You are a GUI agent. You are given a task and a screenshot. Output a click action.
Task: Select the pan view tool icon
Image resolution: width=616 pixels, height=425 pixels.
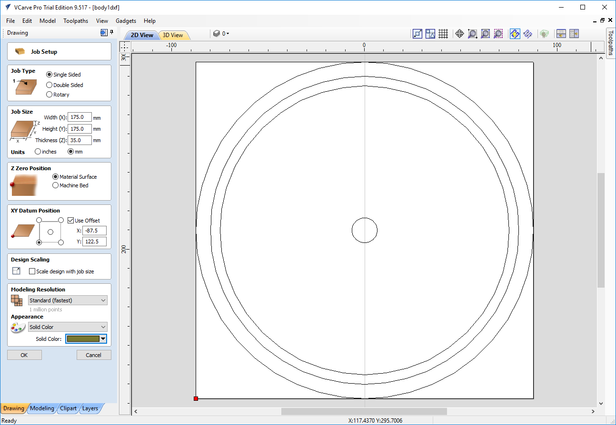pos(459,34)
